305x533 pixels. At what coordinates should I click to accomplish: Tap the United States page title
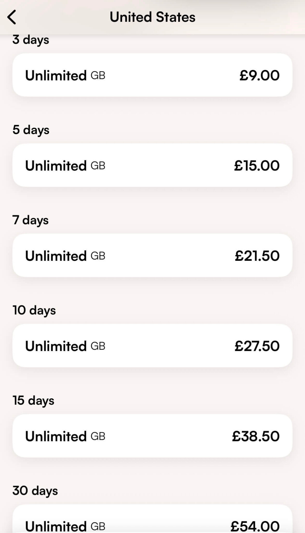coord(152,17)
